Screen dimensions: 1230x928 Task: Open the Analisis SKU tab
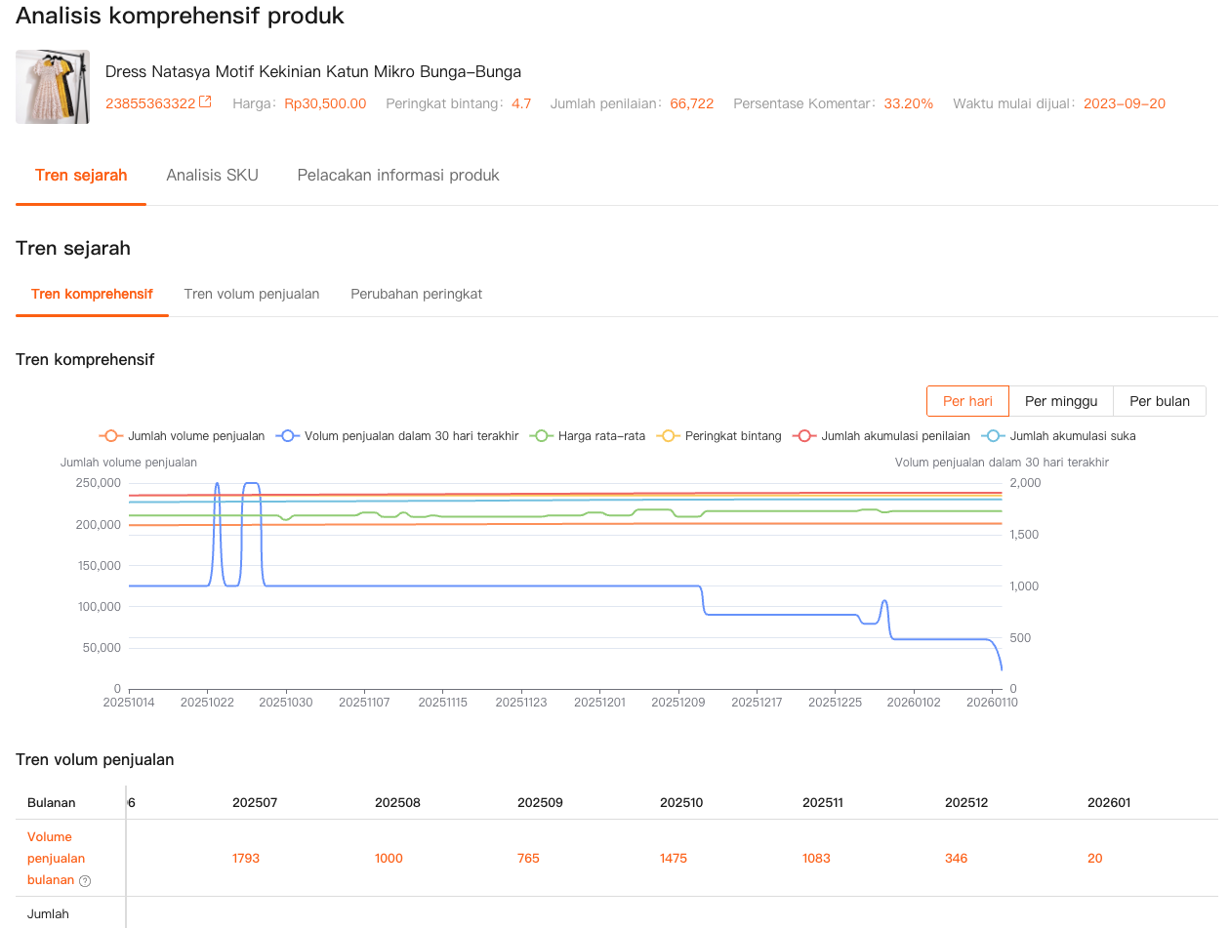[x=212, y=176]
